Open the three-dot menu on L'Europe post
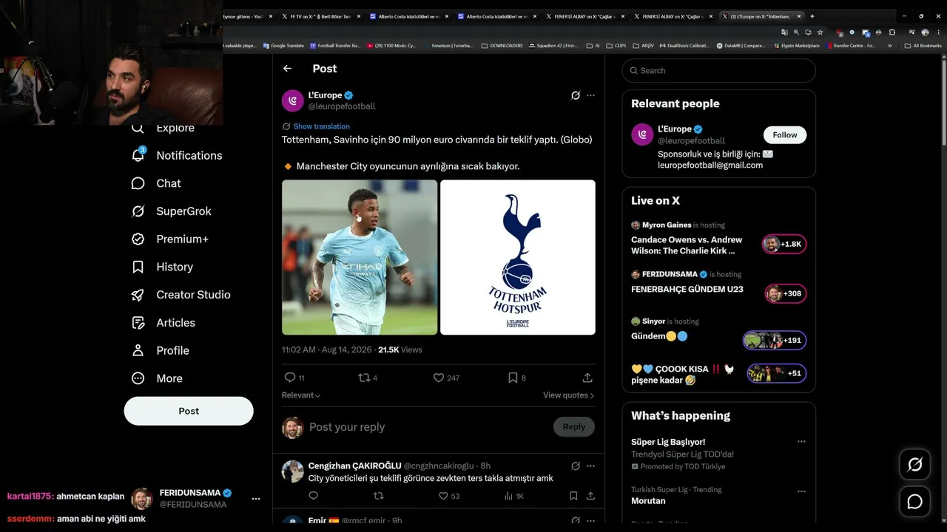947x532 pixels. pyautogui.click(x=590, y=95)
